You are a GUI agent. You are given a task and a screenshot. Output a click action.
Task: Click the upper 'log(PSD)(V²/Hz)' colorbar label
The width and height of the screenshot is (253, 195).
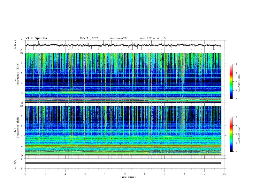(x=239, y=83)
